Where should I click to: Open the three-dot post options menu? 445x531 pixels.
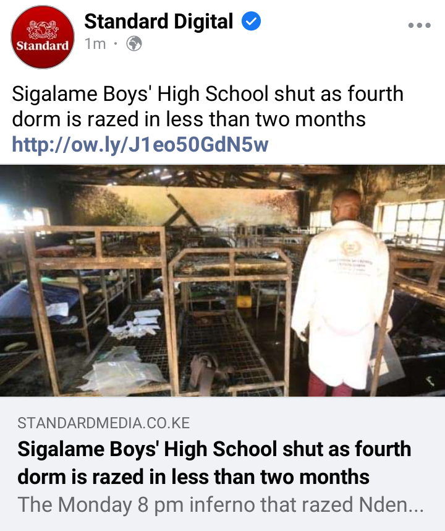tap(419, 25)
